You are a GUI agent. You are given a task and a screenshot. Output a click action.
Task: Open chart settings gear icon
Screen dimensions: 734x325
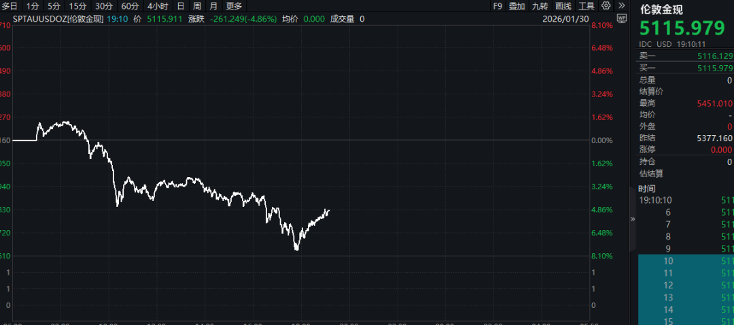click(x=605, y=6)
